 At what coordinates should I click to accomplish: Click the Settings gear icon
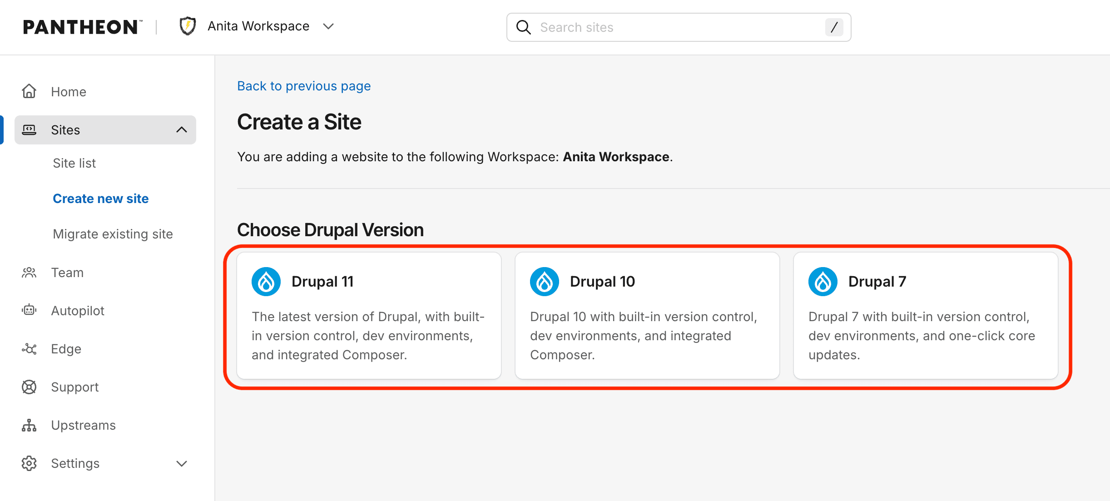coord(29,463)
